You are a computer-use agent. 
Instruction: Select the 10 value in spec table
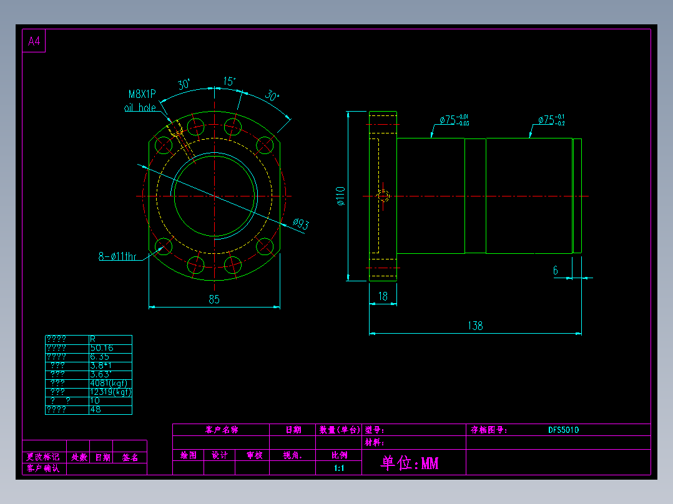95,400
